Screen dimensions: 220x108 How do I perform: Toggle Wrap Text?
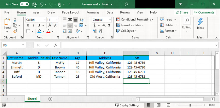(x=82, y=20)
